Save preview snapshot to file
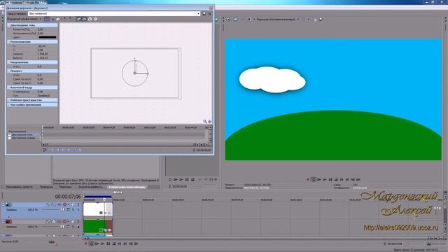The height and width of the screenshot is (252, 448). click(x=321, y=20)
